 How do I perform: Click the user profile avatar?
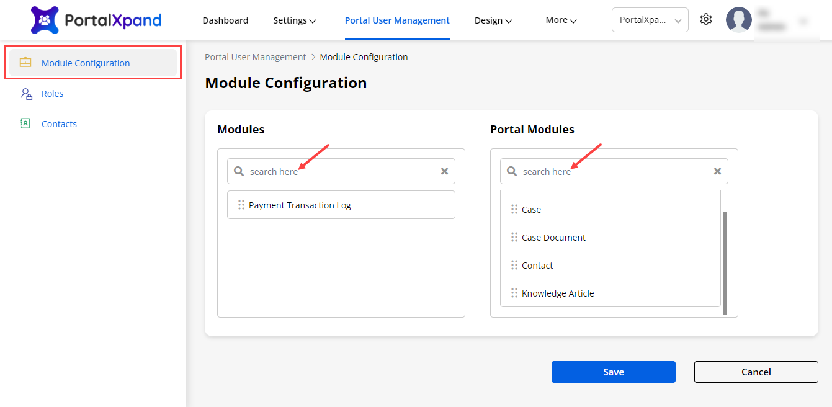pos(738,20)
